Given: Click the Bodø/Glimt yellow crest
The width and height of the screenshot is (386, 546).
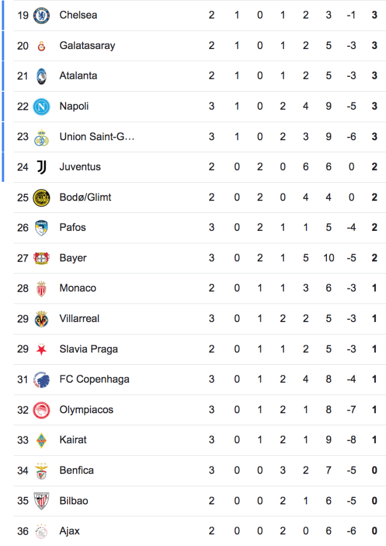Looking at the screenshot, I should click(x=41, y=198).
